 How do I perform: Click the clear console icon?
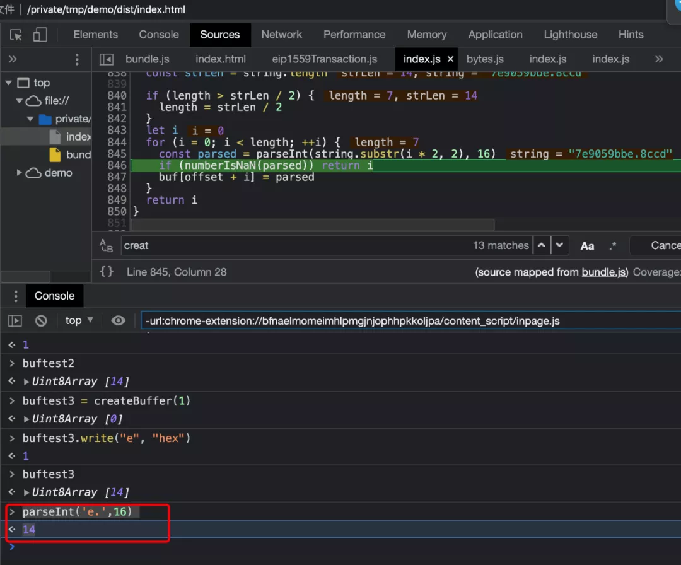tap(41, 320)
